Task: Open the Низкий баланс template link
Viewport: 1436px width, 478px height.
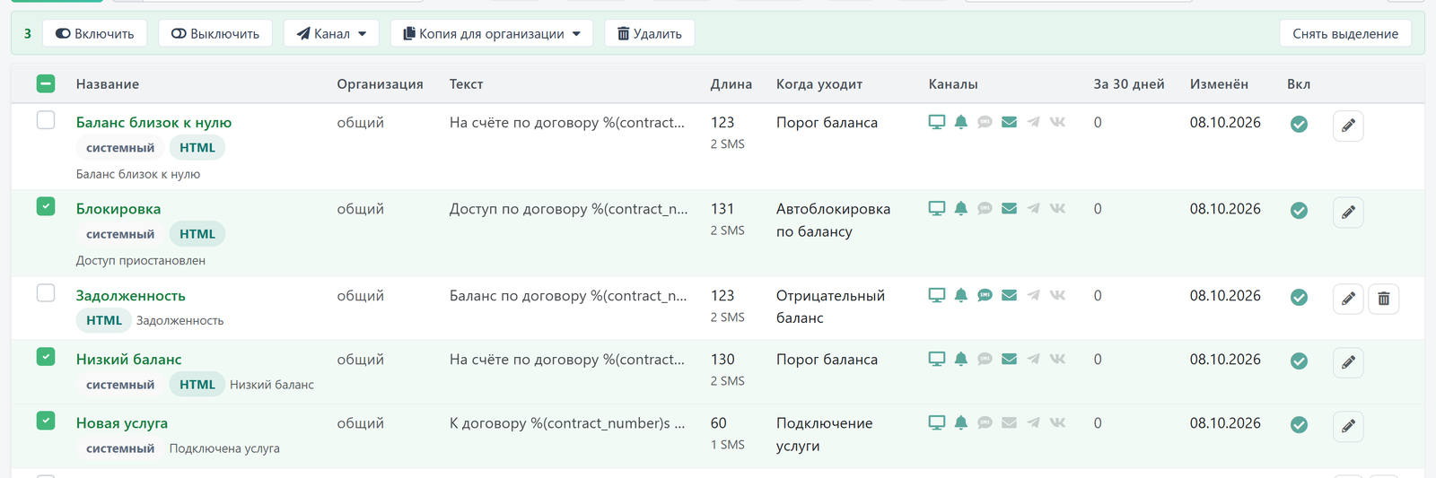Action: pos(128,359)
